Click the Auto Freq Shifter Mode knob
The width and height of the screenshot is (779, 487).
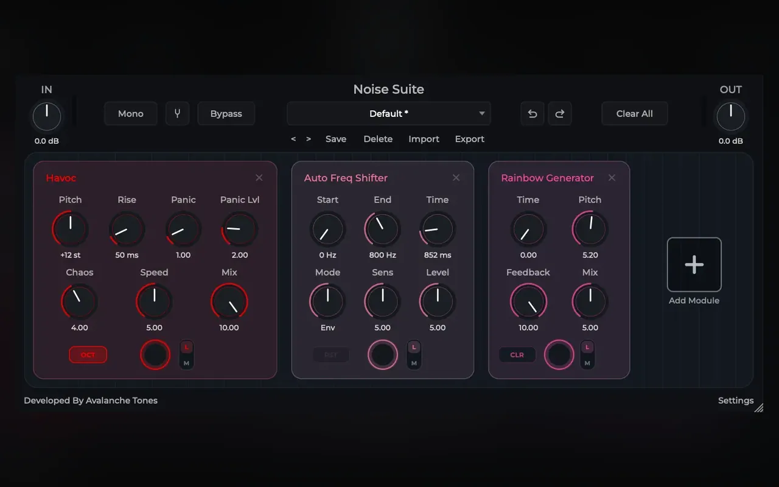[327, 301]
